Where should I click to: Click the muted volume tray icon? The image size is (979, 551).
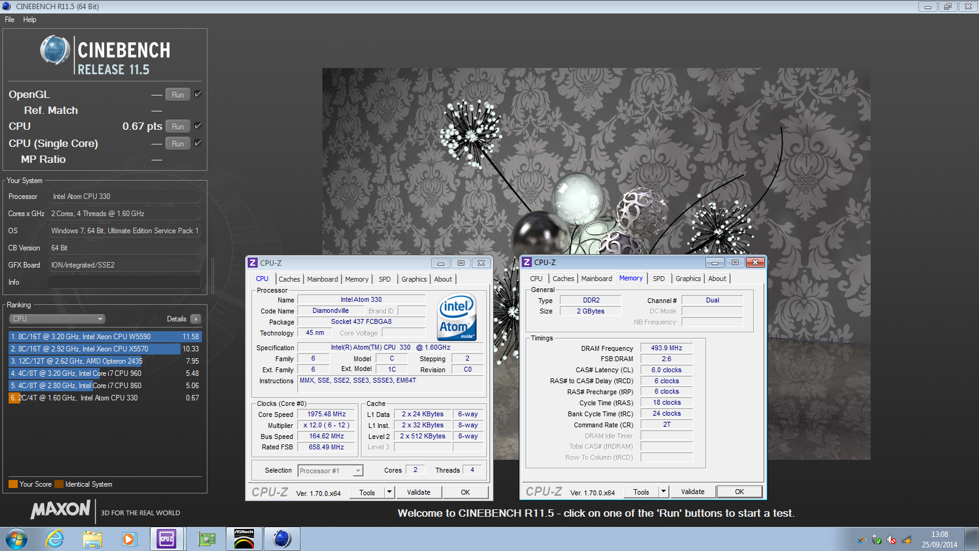892,540
